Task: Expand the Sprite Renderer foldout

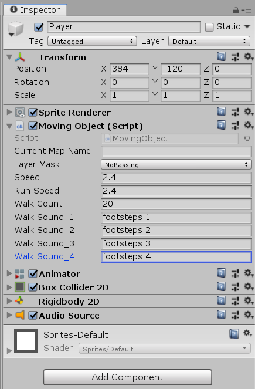Action: (x=9, y=113)
